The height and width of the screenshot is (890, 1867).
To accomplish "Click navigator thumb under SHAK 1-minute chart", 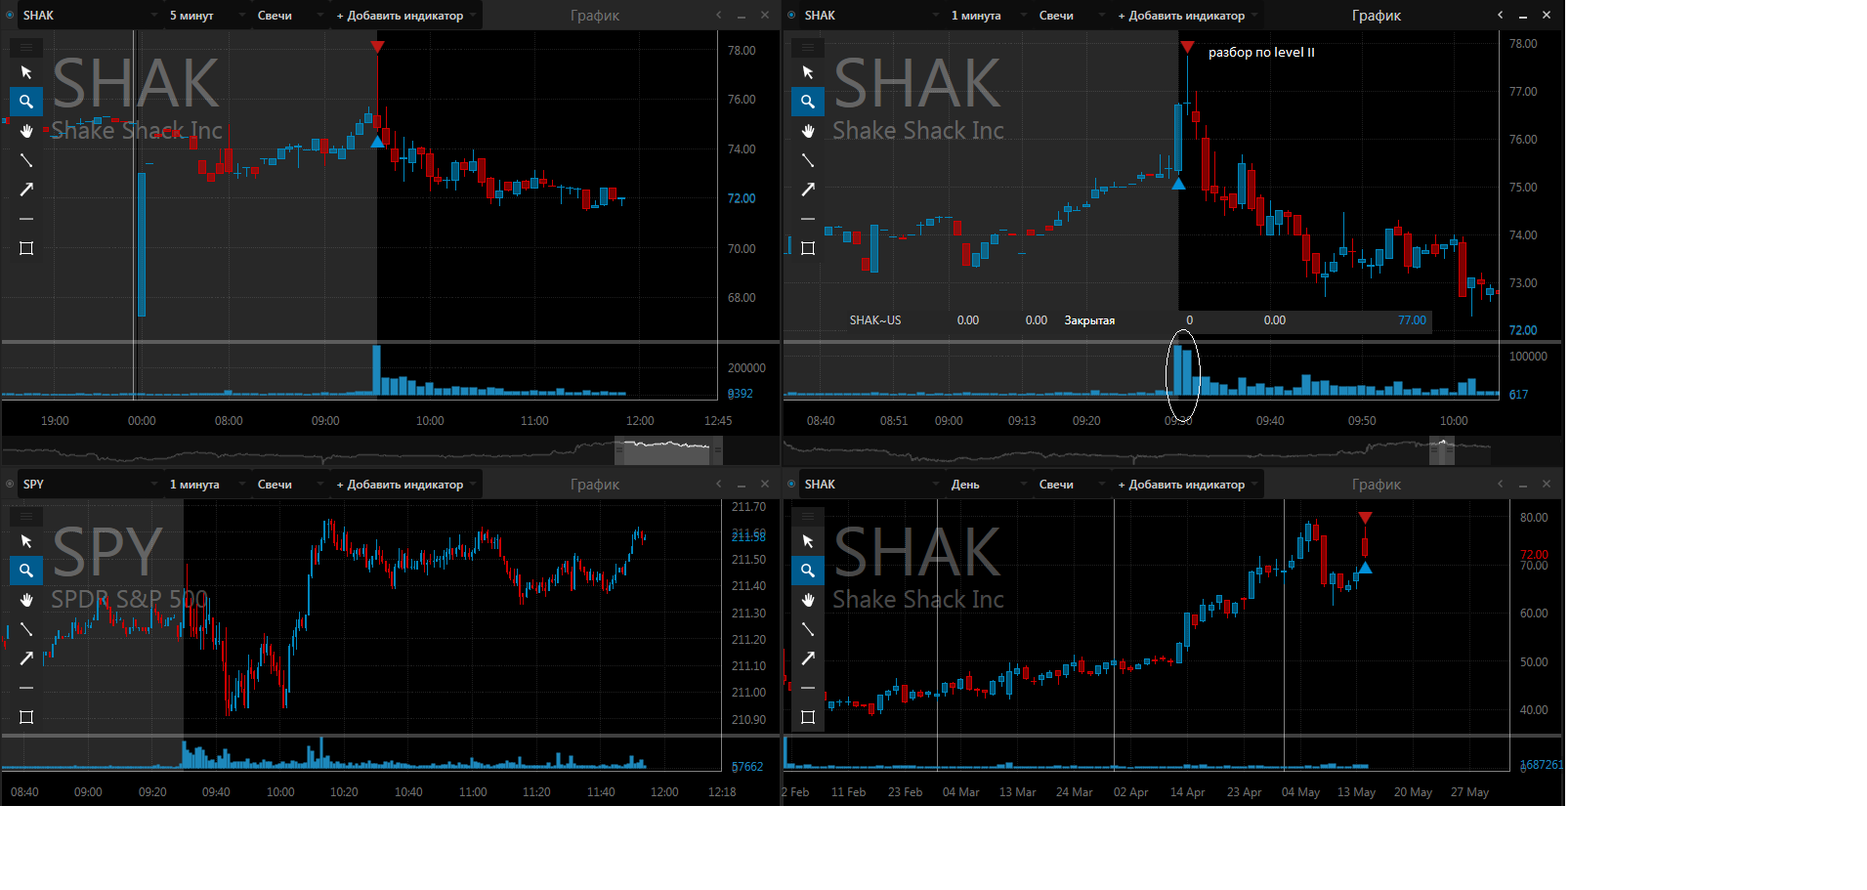I will (1442, 450).
